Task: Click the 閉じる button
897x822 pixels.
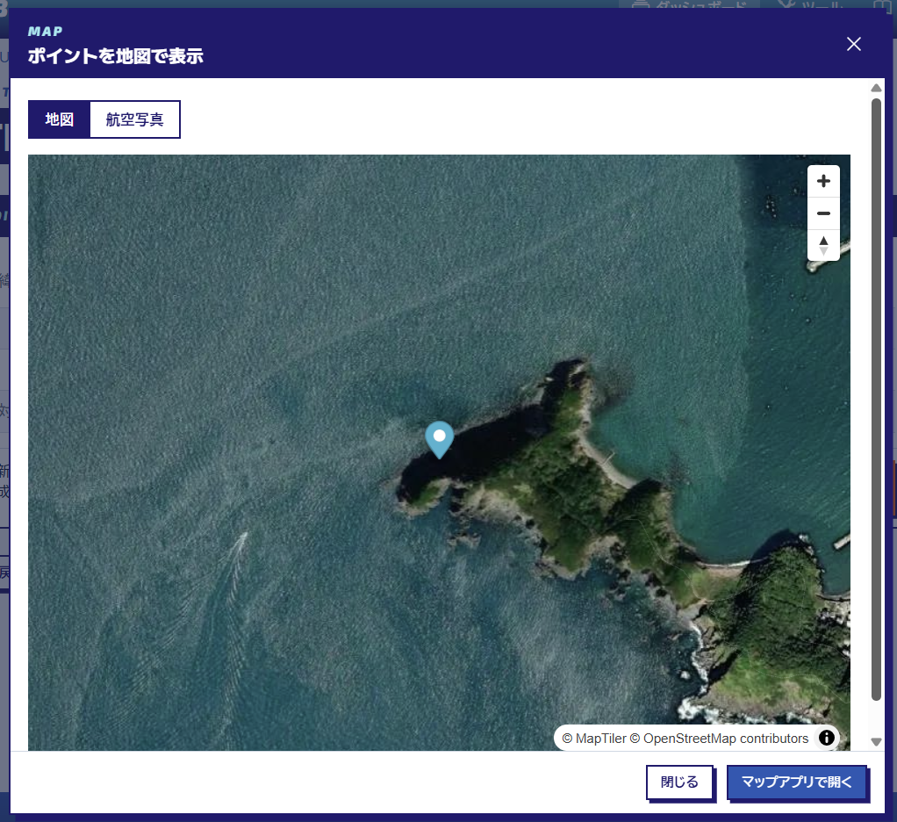Action: click(679, 782)
